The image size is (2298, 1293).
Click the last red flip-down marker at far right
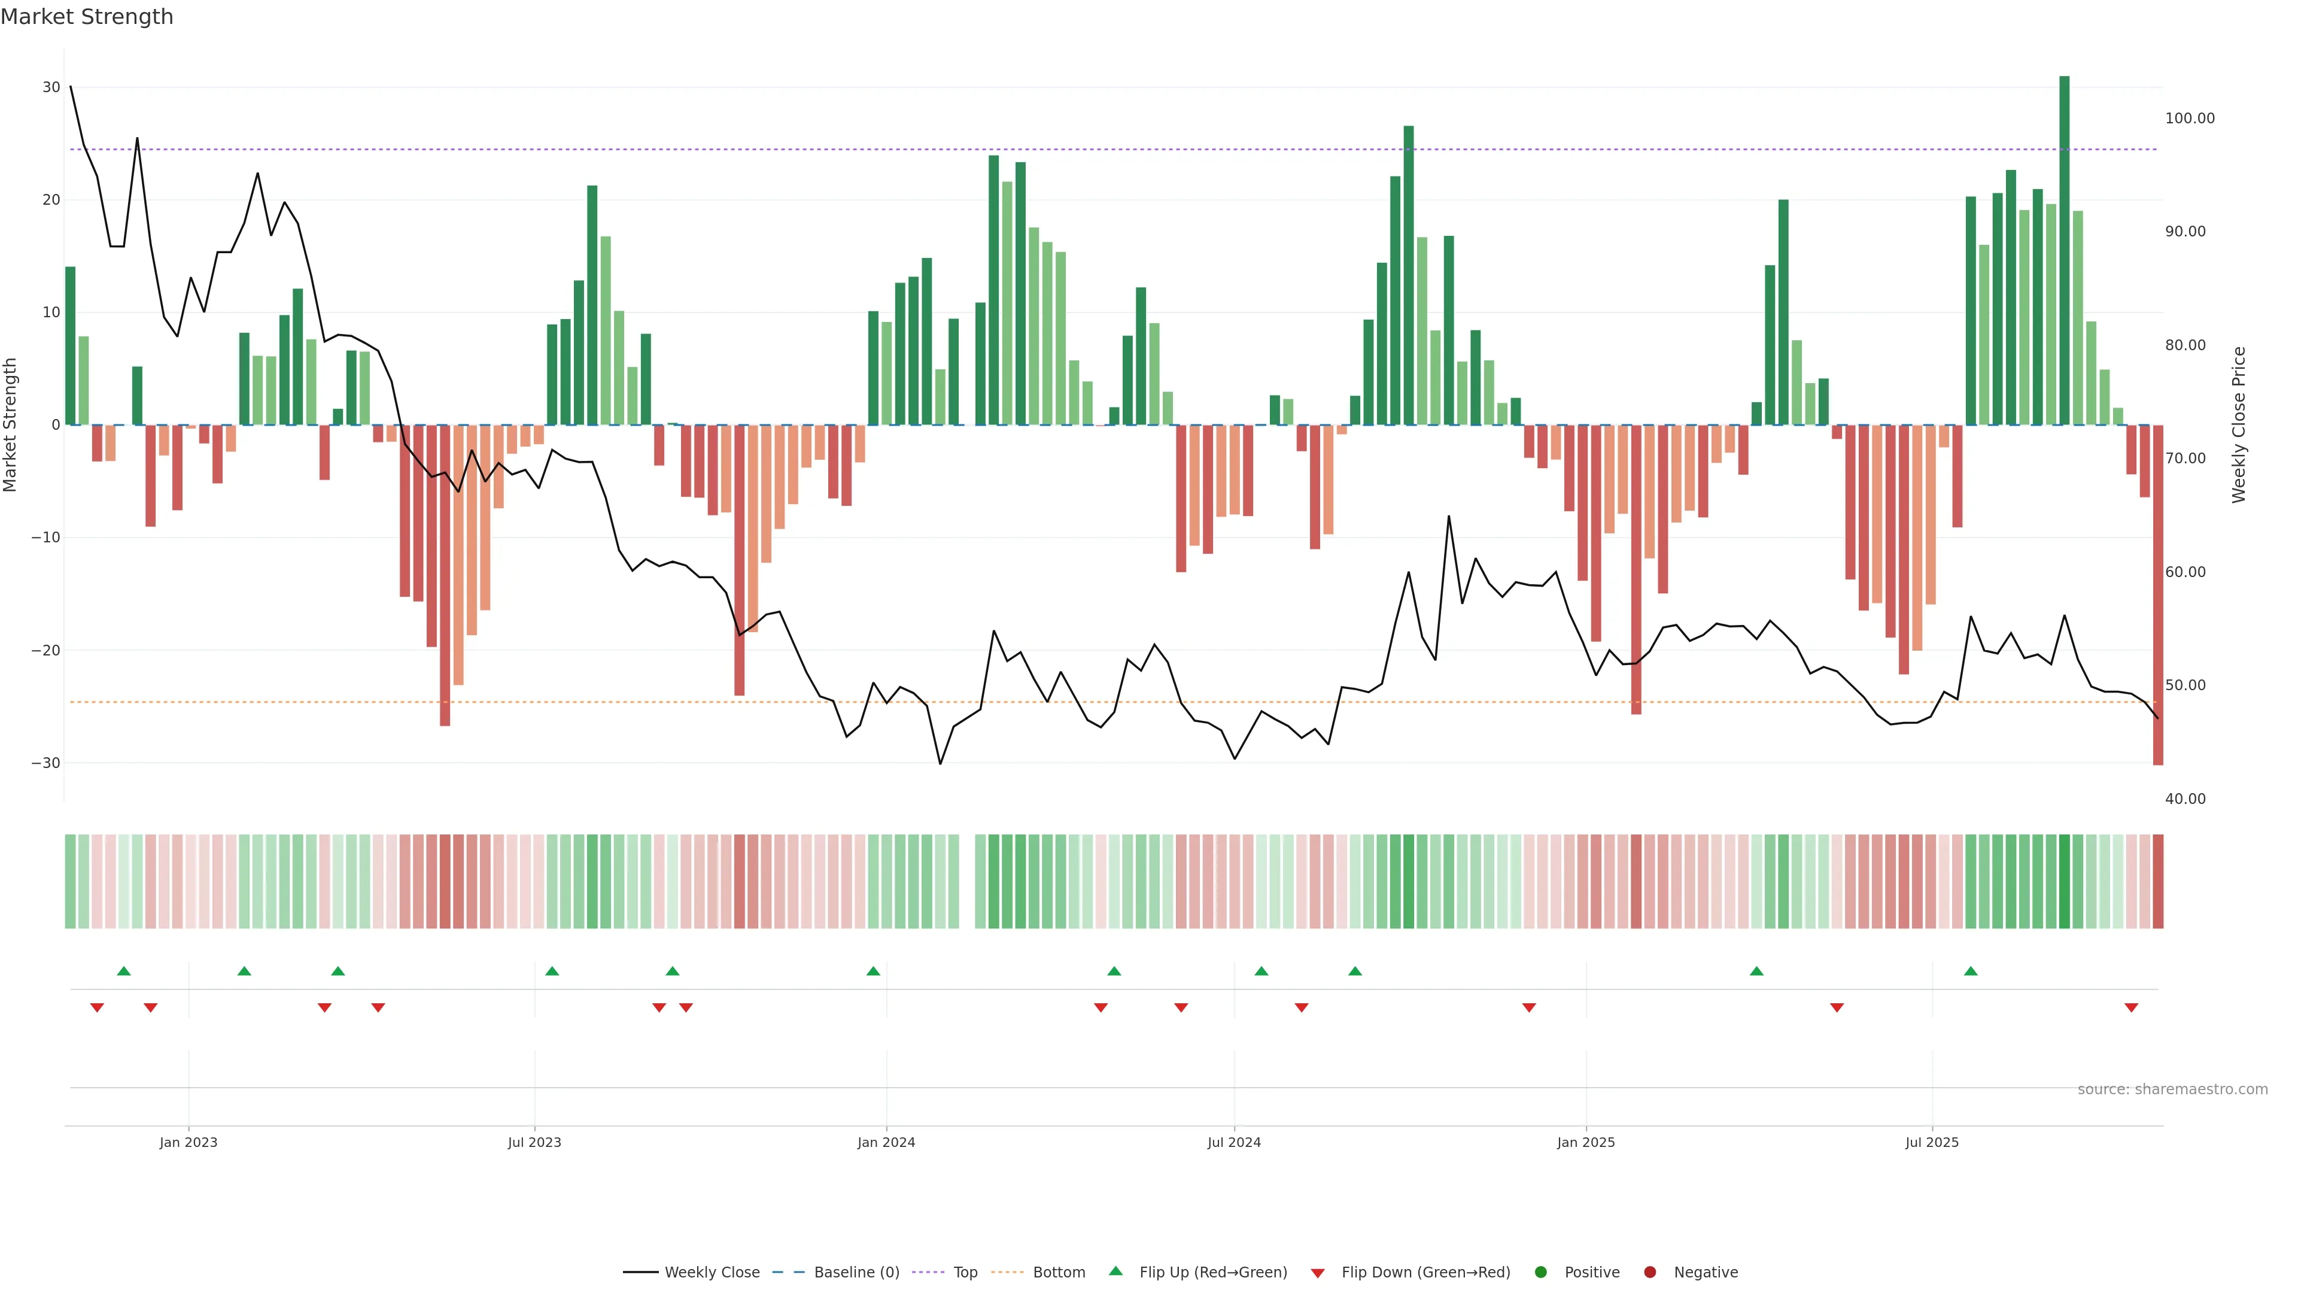click(2131, 1007)
